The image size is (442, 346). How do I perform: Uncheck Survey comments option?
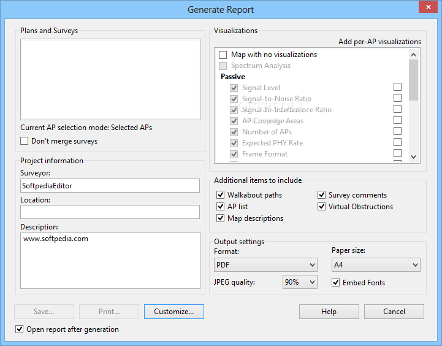(x=321, y=195)
